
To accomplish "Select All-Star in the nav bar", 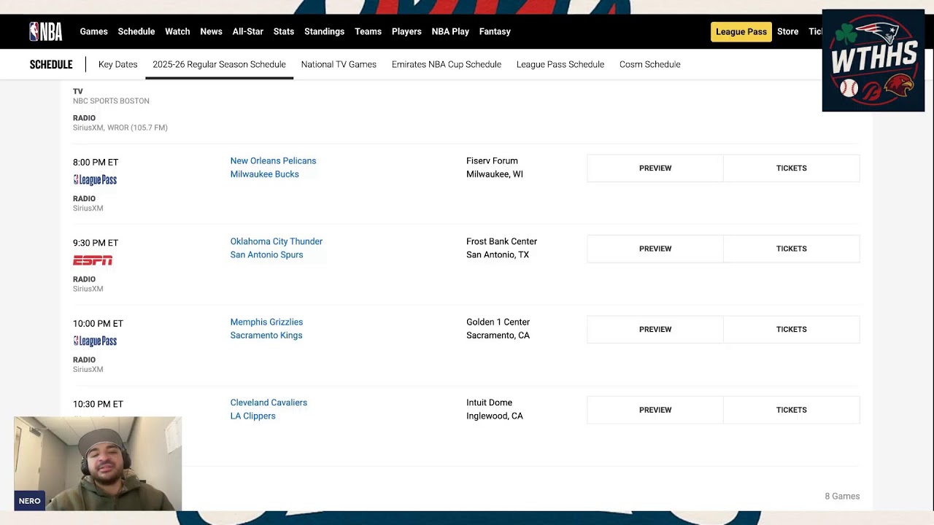I will [x=248, y=31].
